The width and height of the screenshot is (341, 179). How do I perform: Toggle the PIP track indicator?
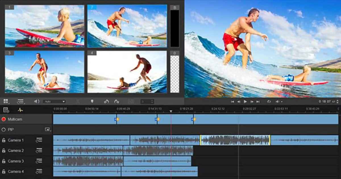[x=3, y=130]
